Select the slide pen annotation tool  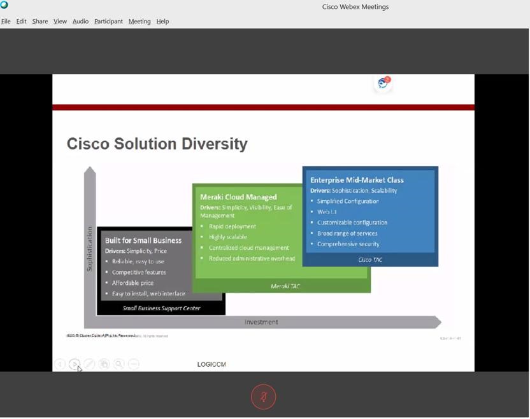tap(89, 364)
